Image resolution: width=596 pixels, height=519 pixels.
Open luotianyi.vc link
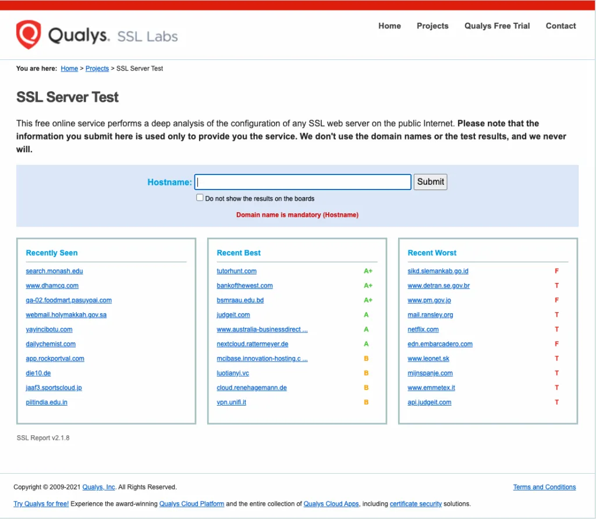pyautogui.click(x=233, y=373)
